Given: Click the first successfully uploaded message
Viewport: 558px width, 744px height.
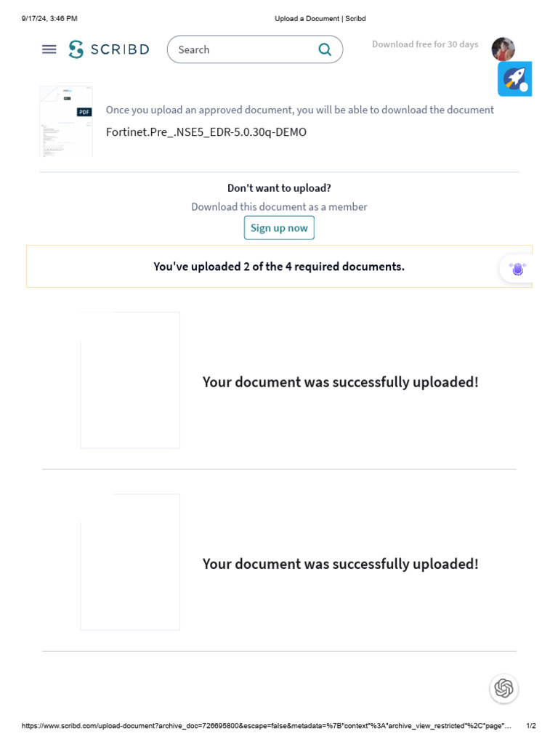Looking at the screenshot, I should coord(340,382).
